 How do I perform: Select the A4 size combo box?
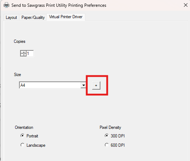click(x=52, y=85)
